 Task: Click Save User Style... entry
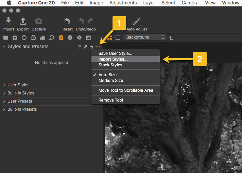115,53
